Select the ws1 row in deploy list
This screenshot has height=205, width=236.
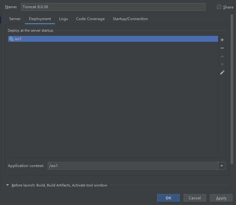[113, 39]
